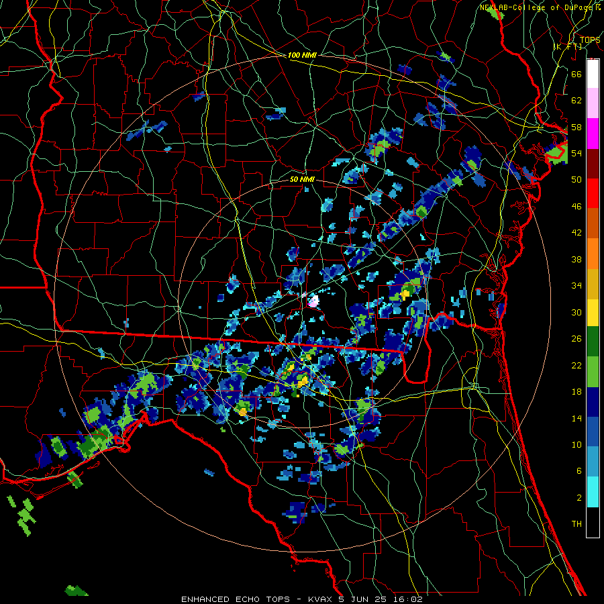Image resolution: width=604 pixels, height=604 pixels.
Task: Select the bright red legend swatch
Action: [x=593, y=193]
